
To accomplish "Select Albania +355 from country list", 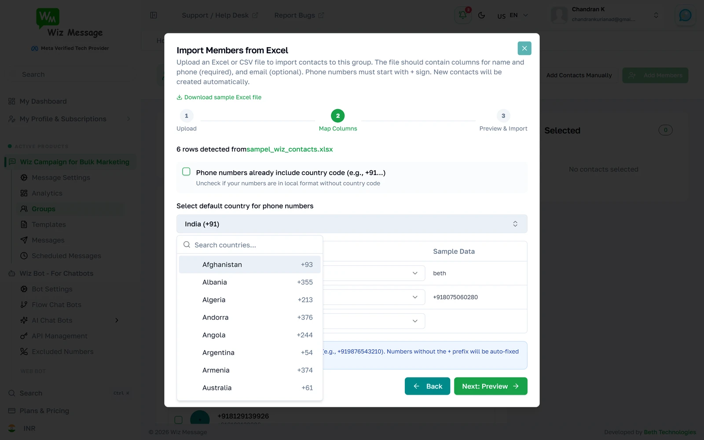I will click(x=249, y=282).
